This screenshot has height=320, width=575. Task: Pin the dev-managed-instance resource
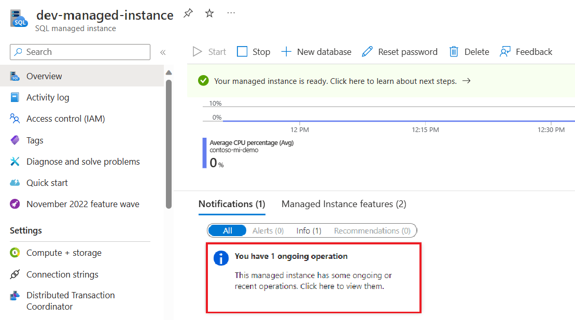[x=188, y=14]
